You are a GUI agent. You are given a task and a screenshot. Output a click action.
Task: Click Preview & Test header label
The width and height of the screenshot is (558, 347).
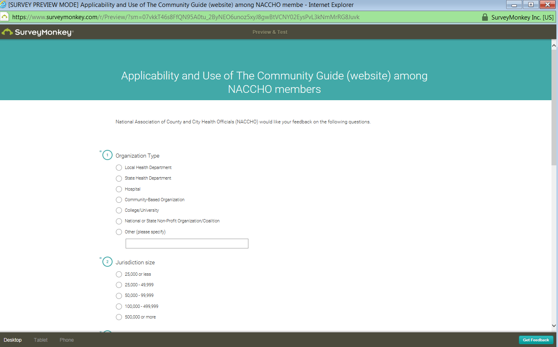tap(270, 32)
